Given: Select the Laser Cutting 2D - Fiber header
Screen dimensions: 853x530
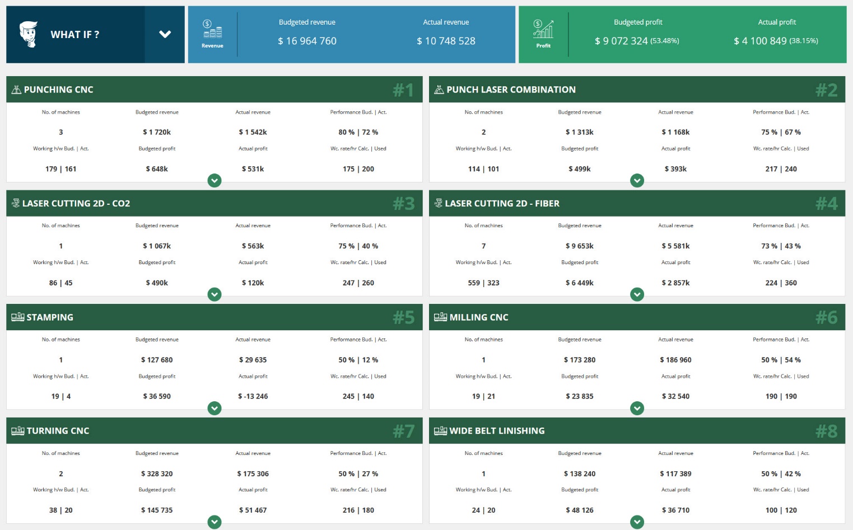Looking at the screenshot, I should pos(636,203).
